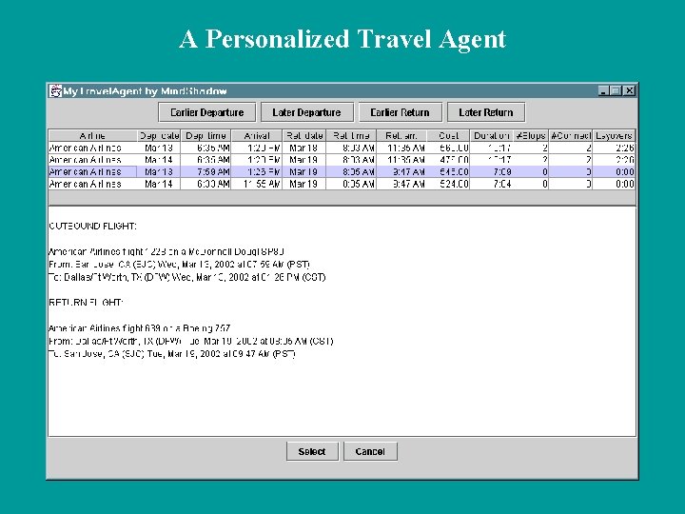685x514 pixels.
Task: Click the Earlier Departure button
Action: [207, 112]
